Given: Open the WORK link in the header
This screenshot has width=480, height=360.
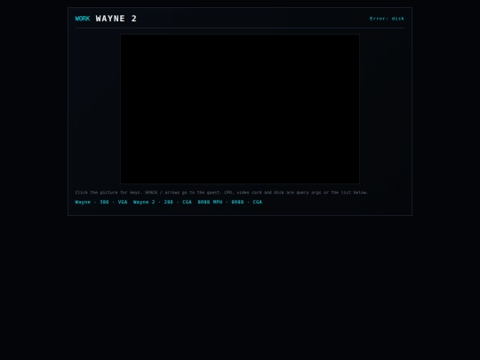Looking at the screenshot, I should [x=83, y=19].
